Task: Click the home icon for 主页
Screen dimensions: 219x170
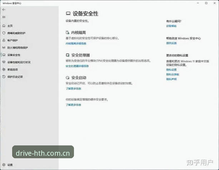Action: [x=4, y=26]
